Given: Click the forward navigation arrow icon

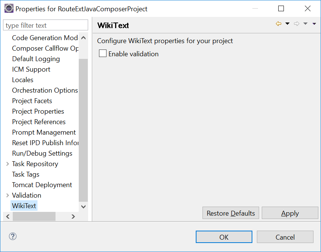Looking at the screenshot, I should 296,24.
